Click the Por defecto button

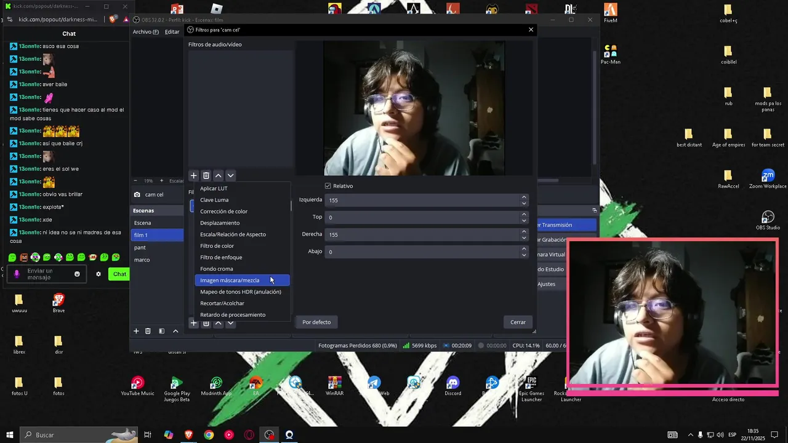[x=316, y=322]
